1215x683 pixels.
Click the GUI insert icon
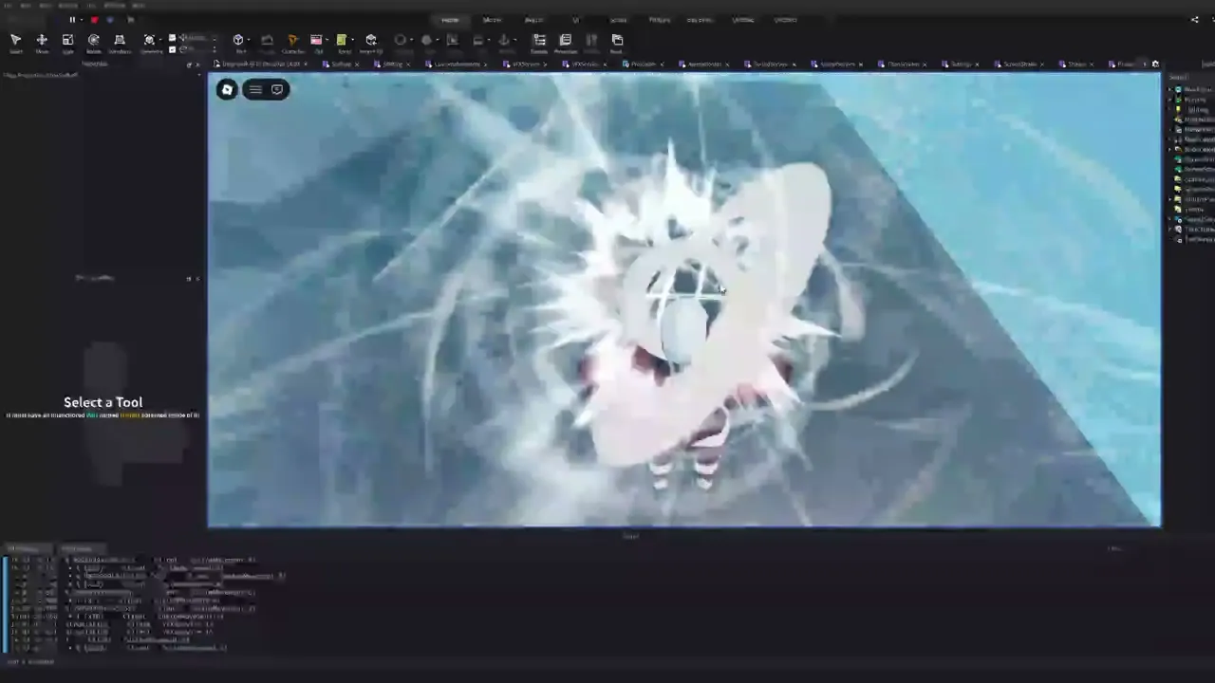(x=316, y=40)
